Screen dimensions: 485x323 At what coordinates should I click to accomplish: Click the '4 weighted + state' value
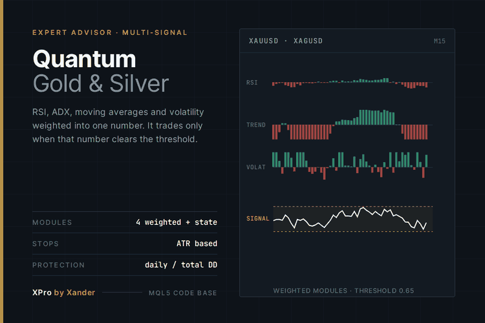click(x=177, y=222)
